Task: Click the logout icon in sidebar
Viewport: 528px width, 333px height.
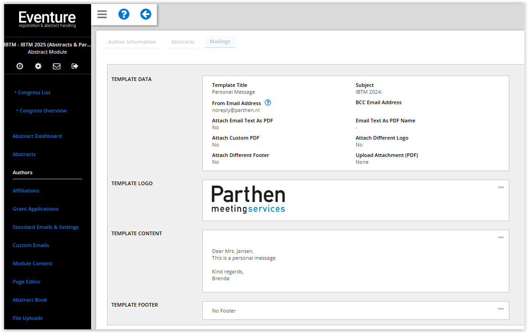Action: pyautogui.click(x=75, y=66)
